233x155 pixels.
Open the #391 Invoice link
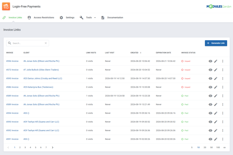(12, 139)
